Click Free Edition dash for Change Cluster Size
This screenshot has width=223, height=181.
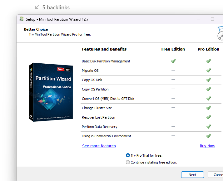(x=173, y=108)
